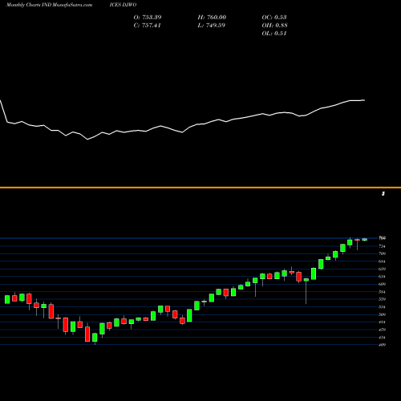Click the 709 price axis label
The image size is (401, 401).
point(383,253)
